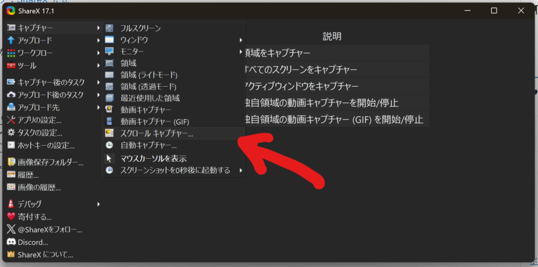Click the ツール red toolbox icon
Screen dimensions: 538x267
coord(11,65)
